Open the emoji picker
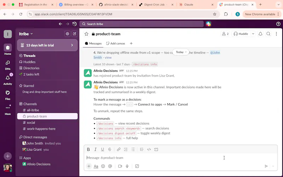 click(103, 166)
